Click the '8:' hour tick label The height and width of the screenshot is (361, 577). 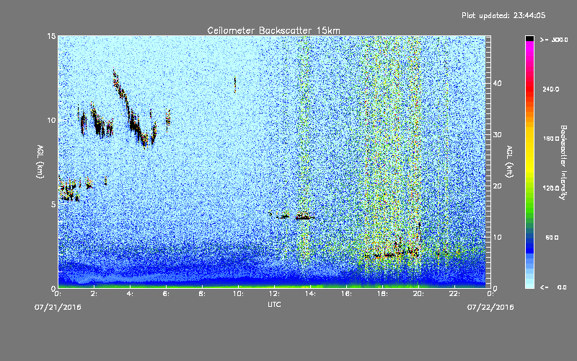[203, 294]
